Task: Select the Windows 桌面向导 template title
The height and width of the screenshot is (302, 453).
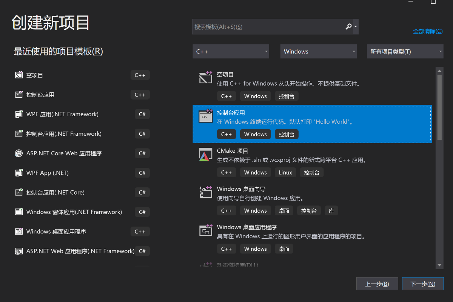Action: (x=241, y=189)
